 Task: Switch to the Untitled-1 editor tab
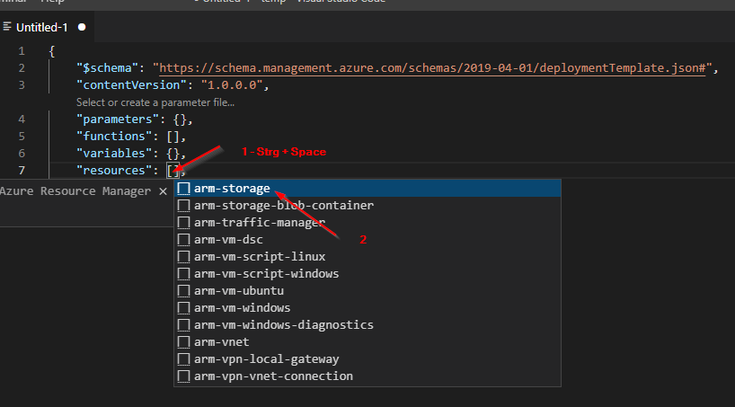point(46,27)
